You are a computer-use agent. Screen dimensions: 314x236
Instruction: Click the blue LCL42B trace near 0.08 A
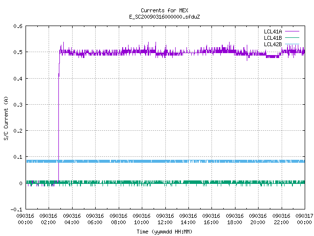coord(166,161)
